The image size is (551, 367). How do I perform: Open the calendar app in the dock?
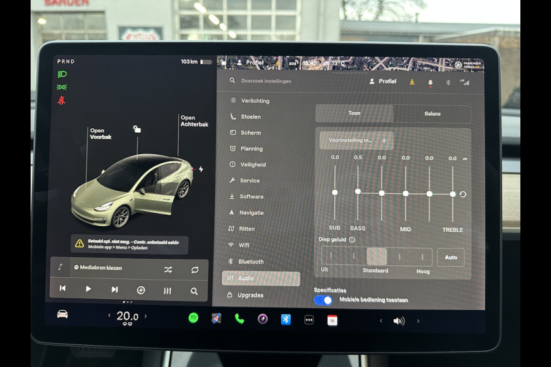coord(332,319)
